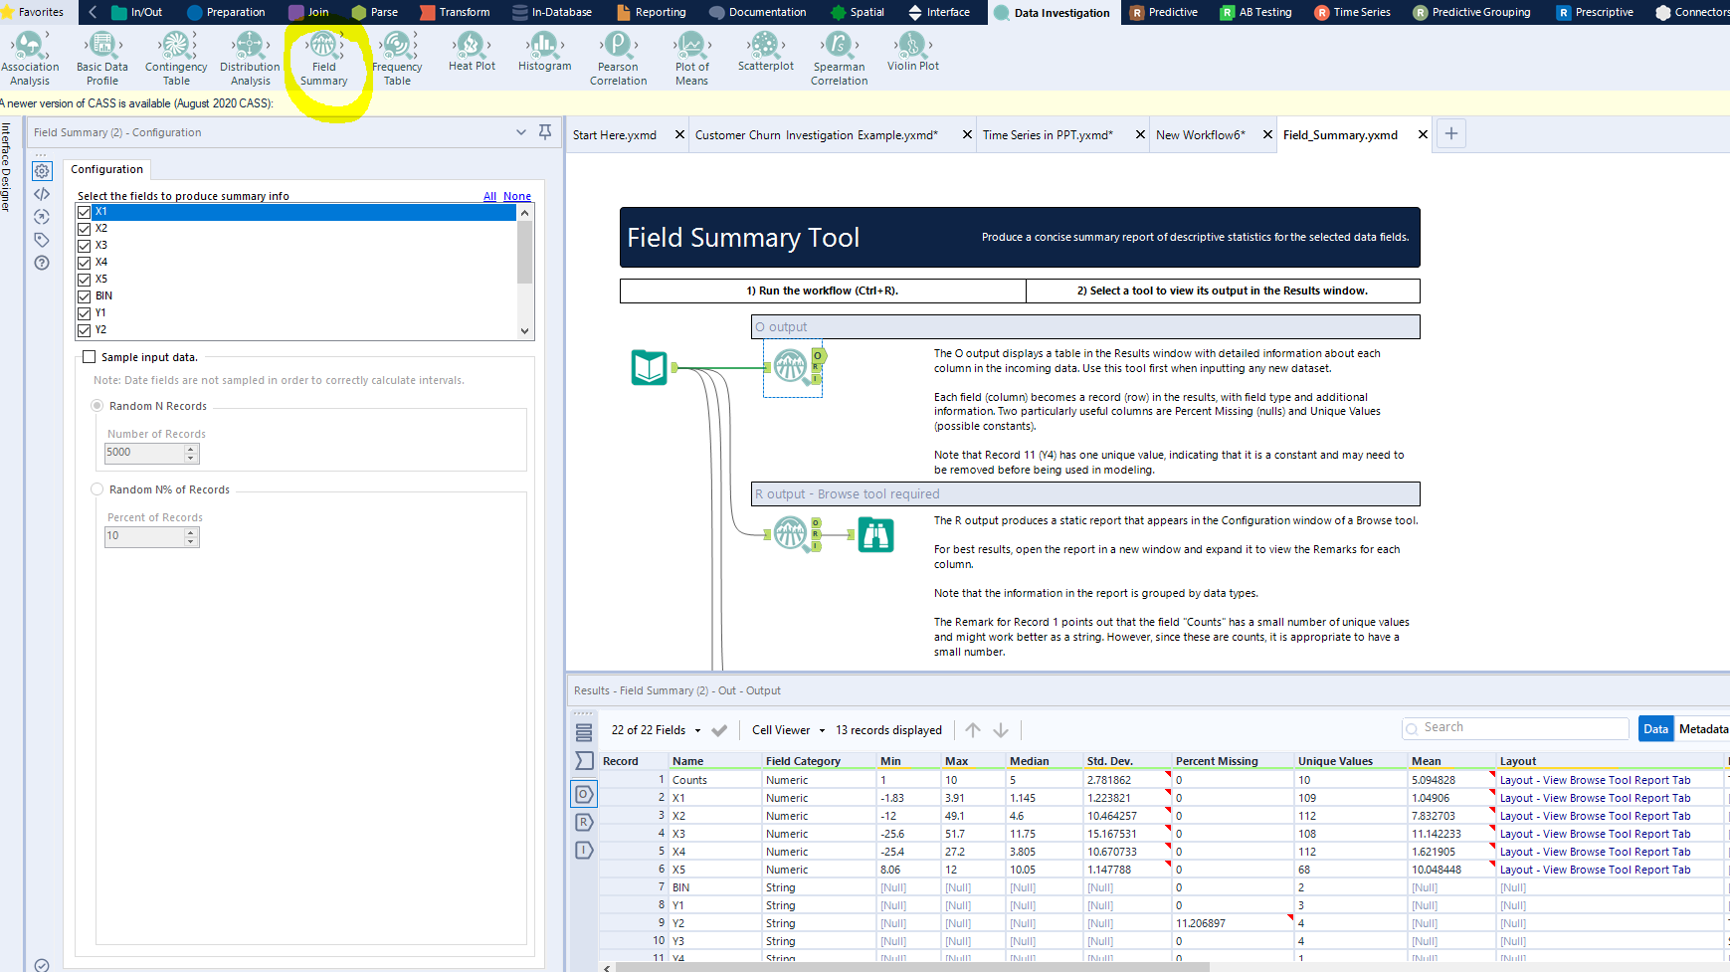The width and height of the screenshot is (1730, 972).
Task: Switch to Metadata view in Results
Action: click(x=1702, y=728)
